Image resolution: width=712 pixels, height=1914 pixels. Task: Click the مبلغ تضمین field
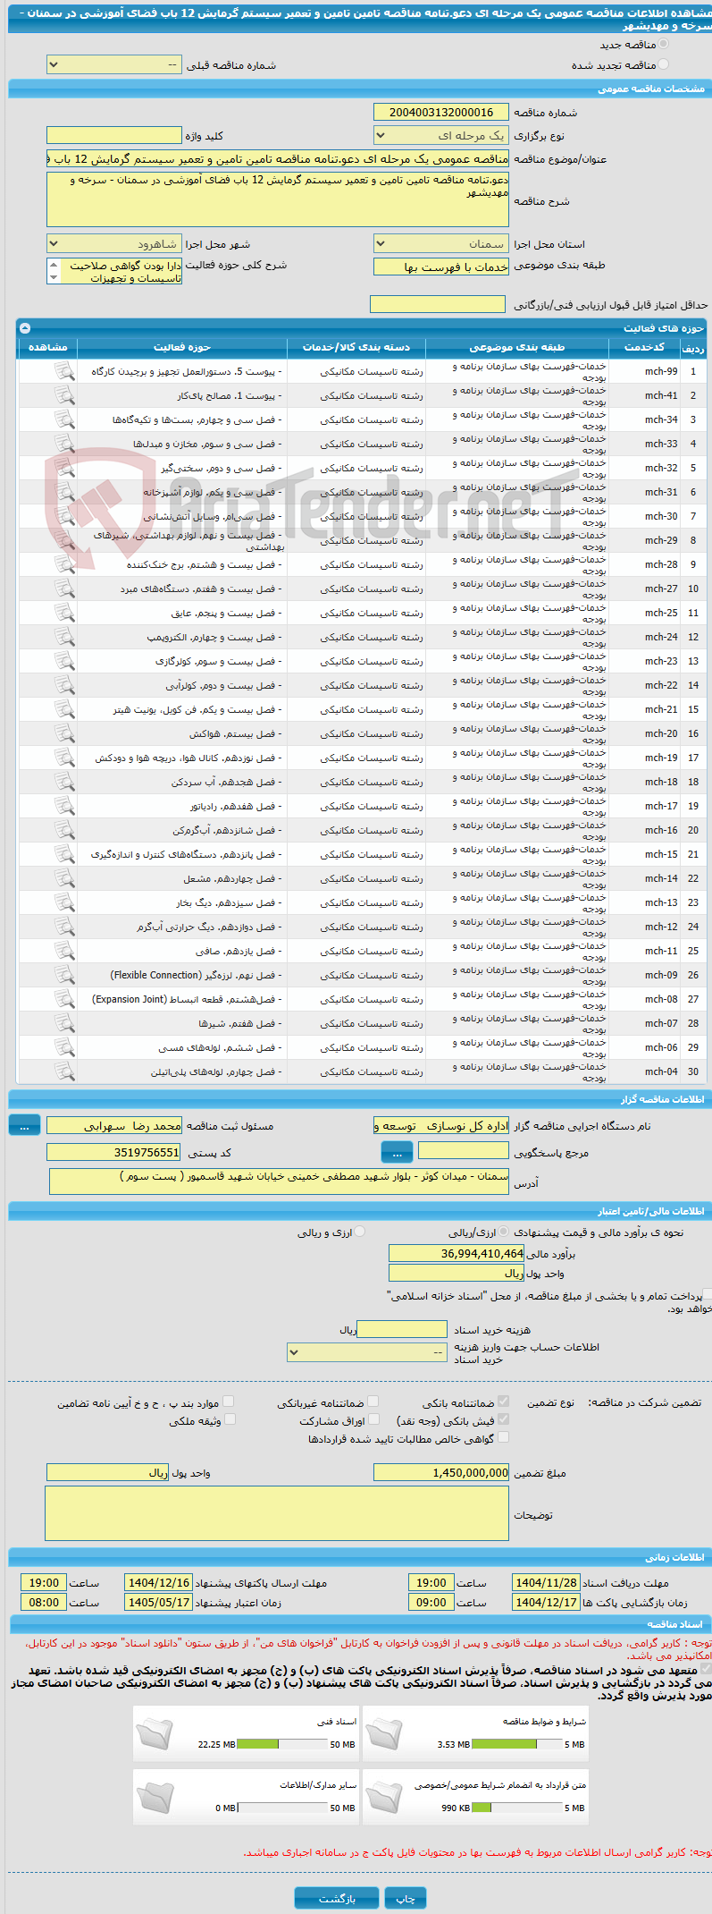tap(440, 1472)
